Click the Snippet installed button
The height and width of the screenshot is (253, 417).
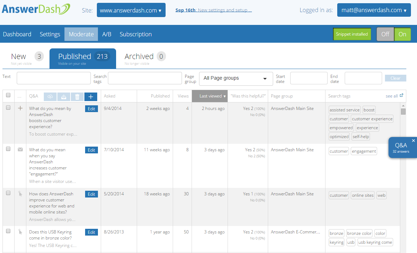coord(352,34)
